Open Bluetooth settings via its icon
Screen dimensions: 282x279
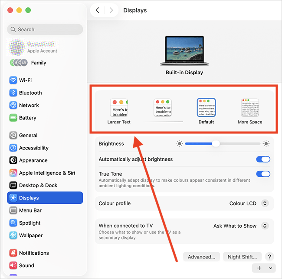click(13, 93)
